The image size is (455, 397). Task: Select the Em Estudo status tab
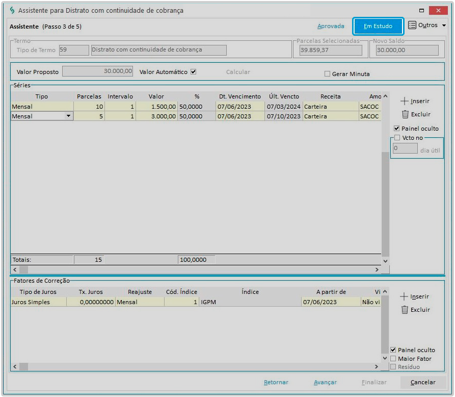[378, 26]
